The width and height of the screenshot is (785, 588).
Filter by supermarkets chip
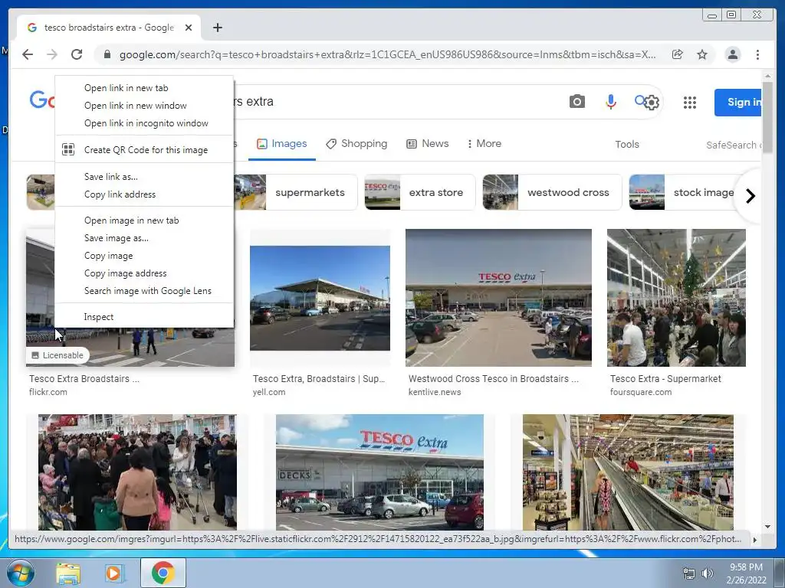point(295,192)
